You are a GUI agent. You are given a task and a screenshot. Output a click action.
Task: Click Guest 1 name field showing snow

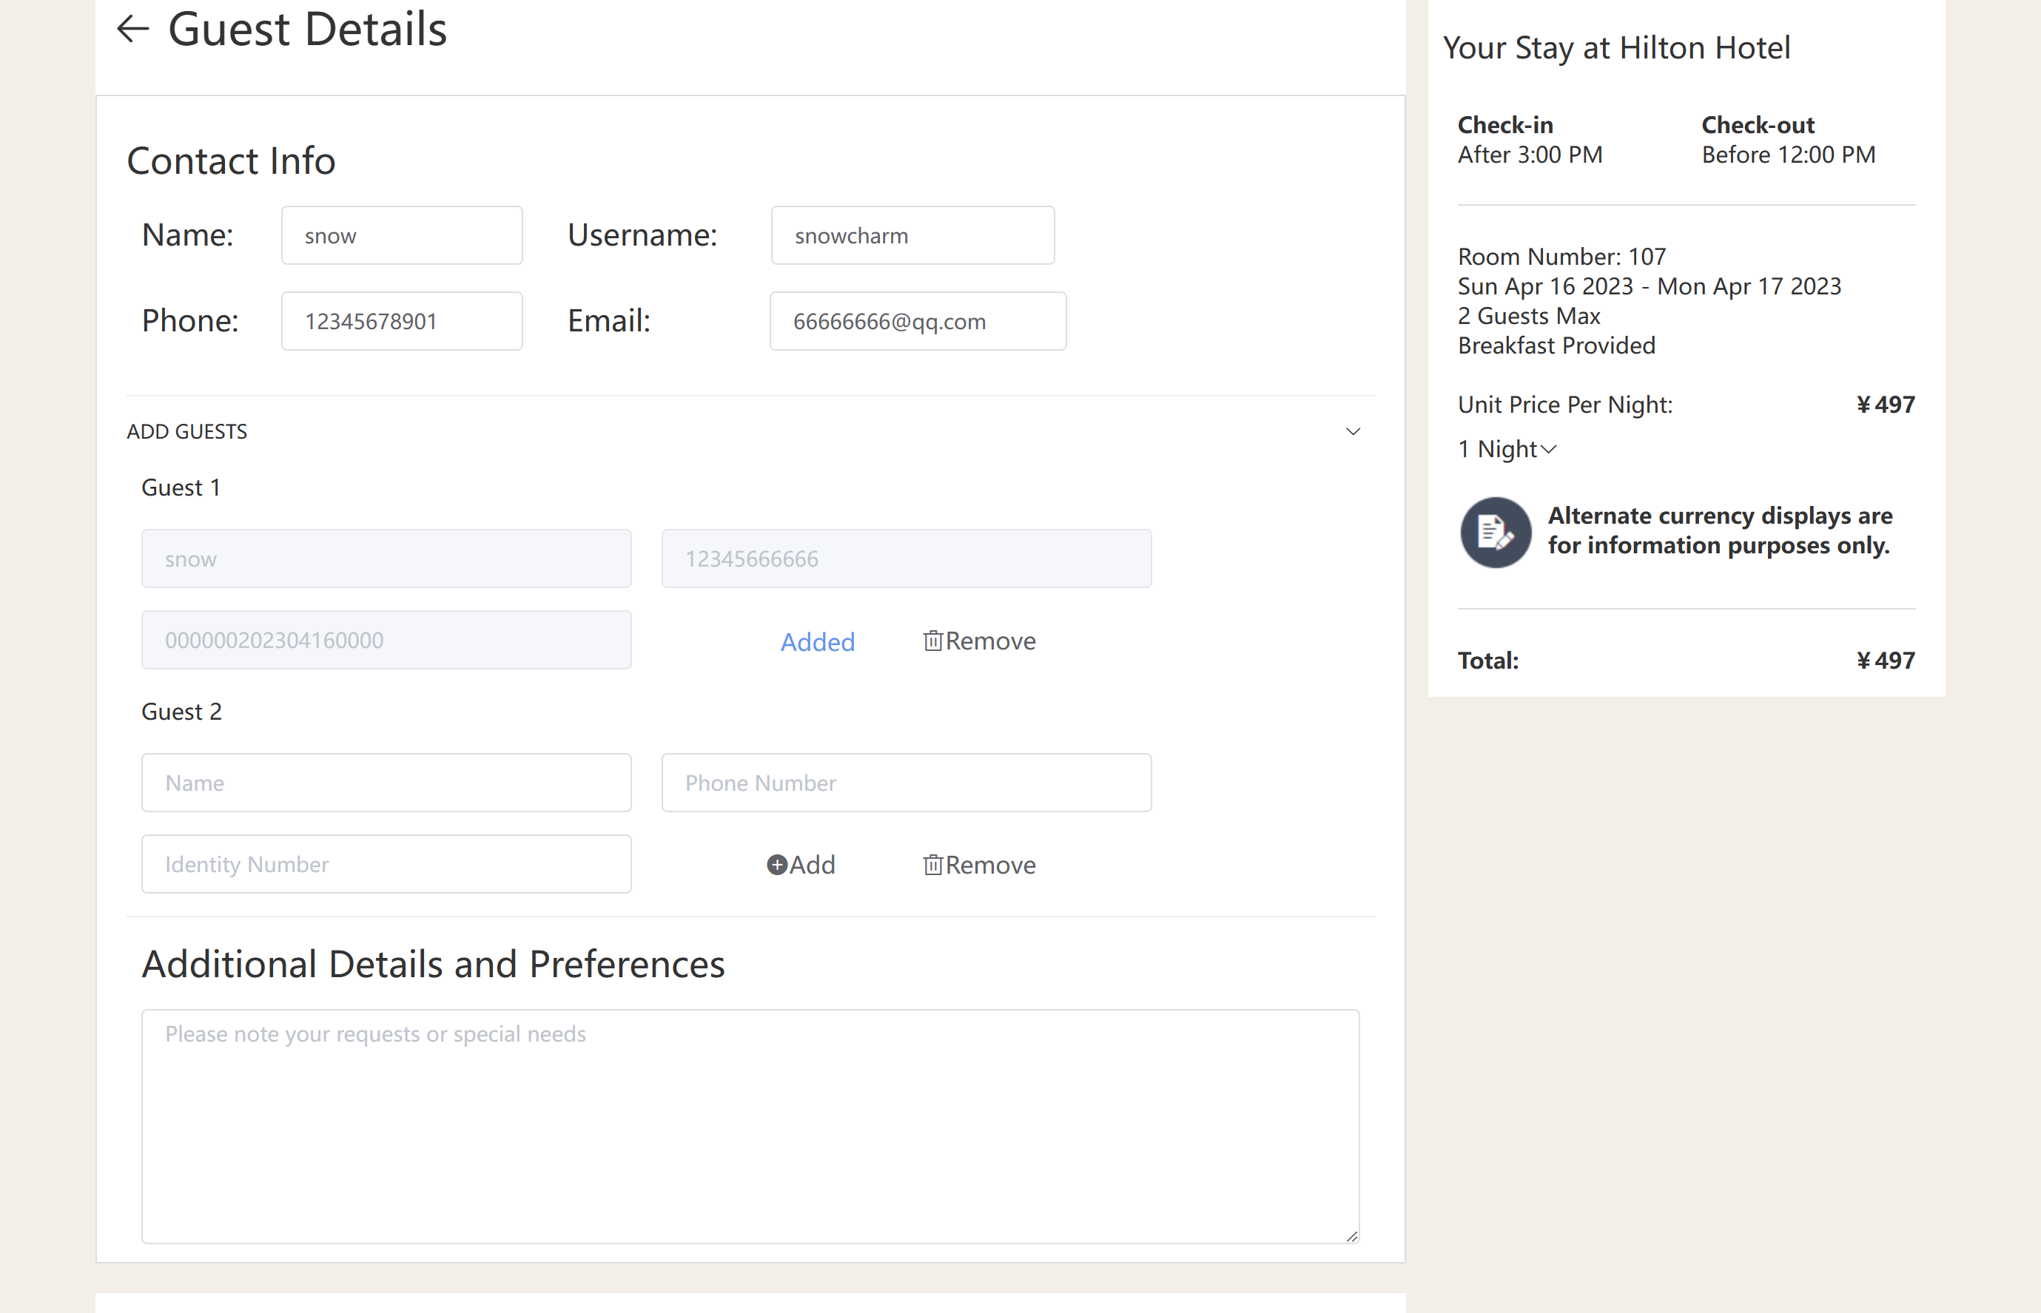tap(386, 558)
